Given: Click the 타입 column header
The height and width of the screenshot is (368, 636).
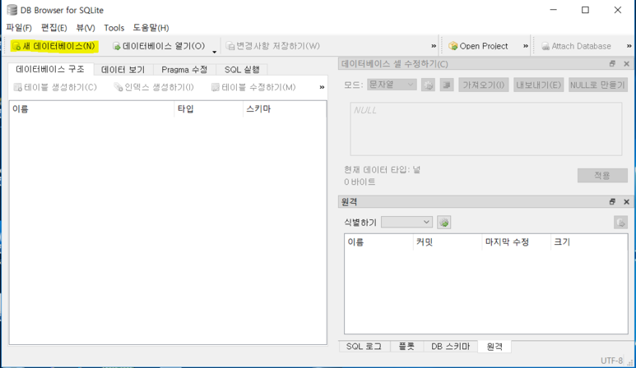Looking at the screenshot, I should point(208,109).
